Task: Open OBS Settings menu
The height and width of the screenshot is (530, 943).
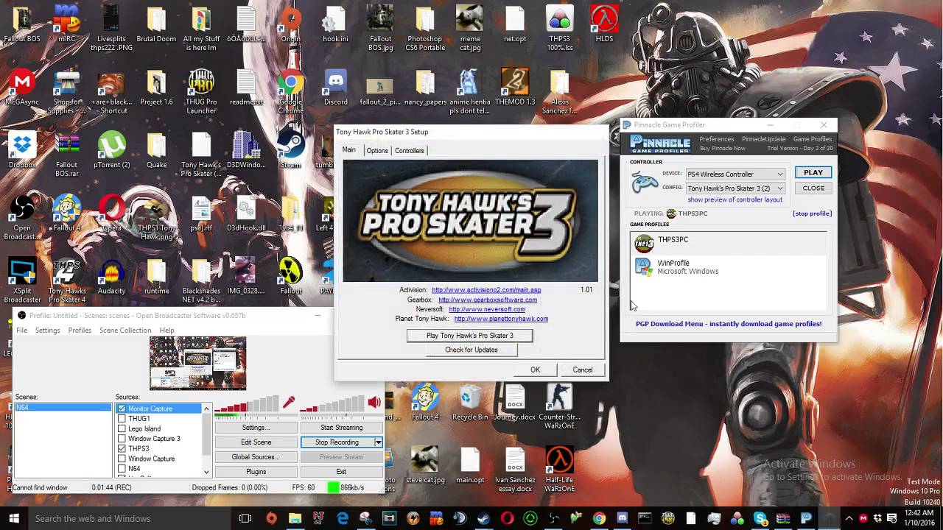Action: [47, 331]
